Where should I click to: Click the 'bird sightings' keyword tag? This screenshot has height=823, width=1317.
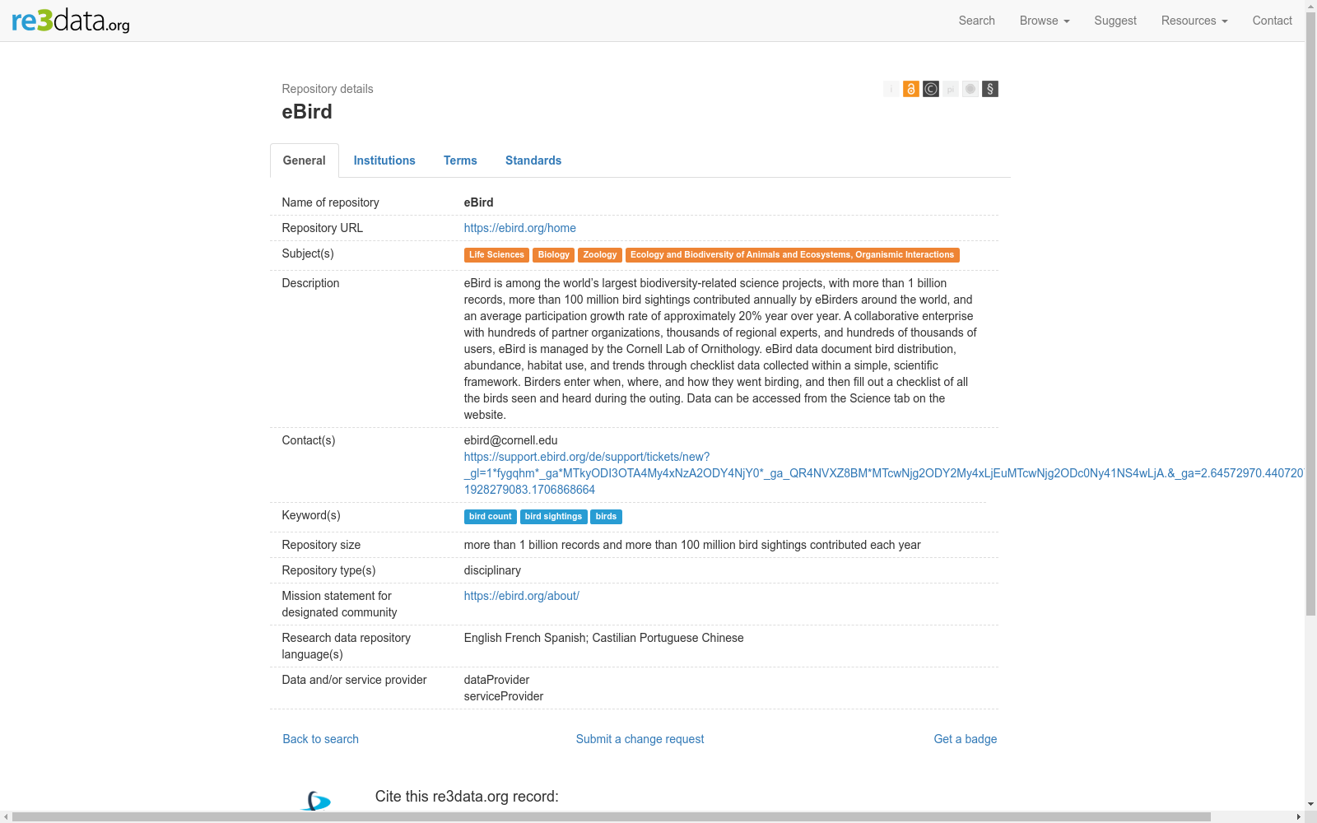pyautogui.click(x=553, y=517)
